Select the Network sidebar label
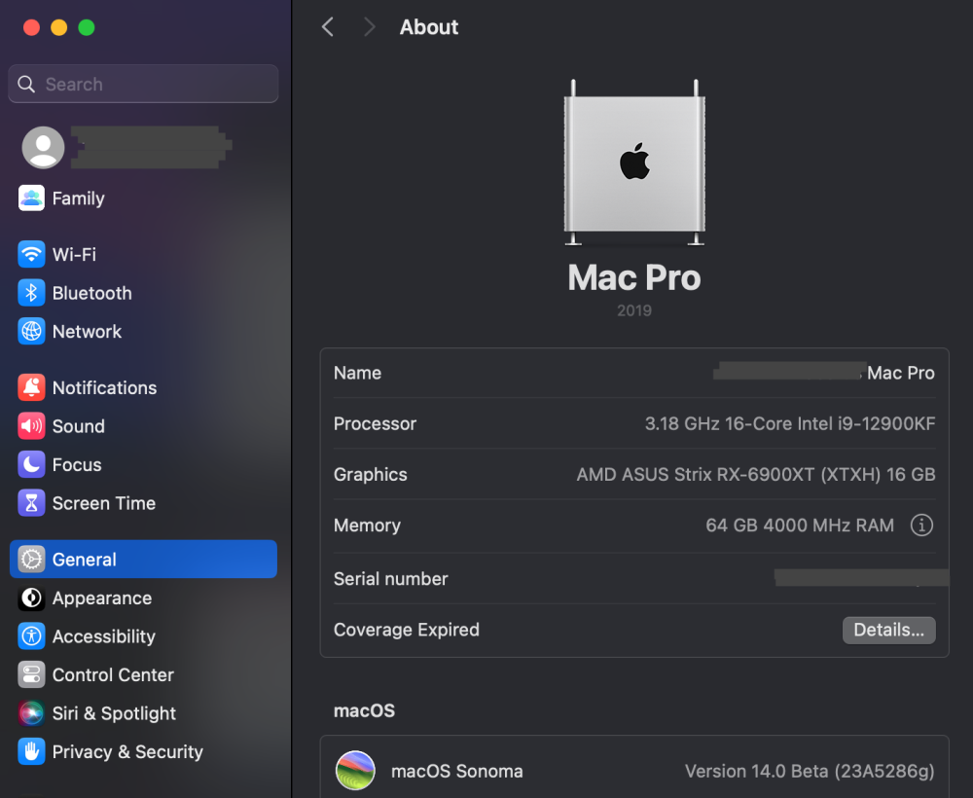The width and height of the screenshot is (973, 798). 87,331
